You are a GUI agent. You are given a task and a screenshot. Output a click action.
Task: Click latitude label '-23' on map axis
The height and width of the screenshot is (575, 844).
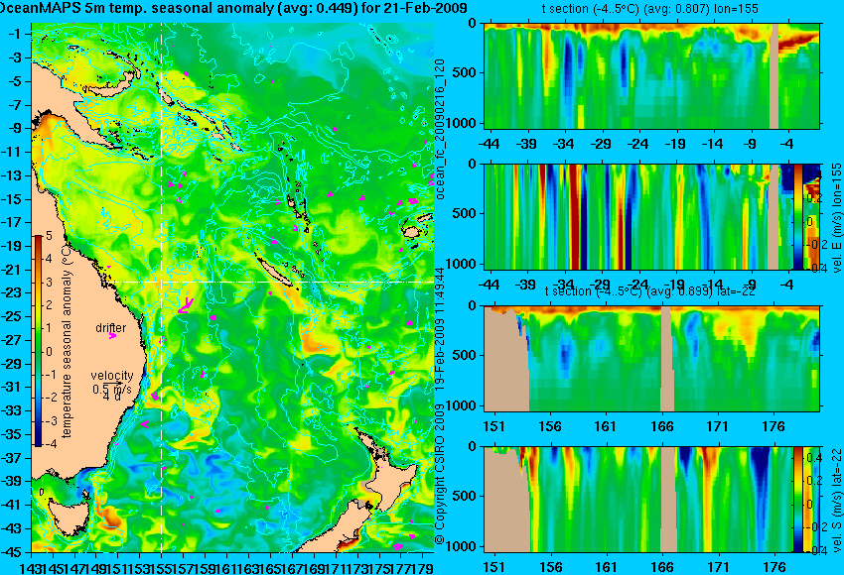tap(12, 293)
